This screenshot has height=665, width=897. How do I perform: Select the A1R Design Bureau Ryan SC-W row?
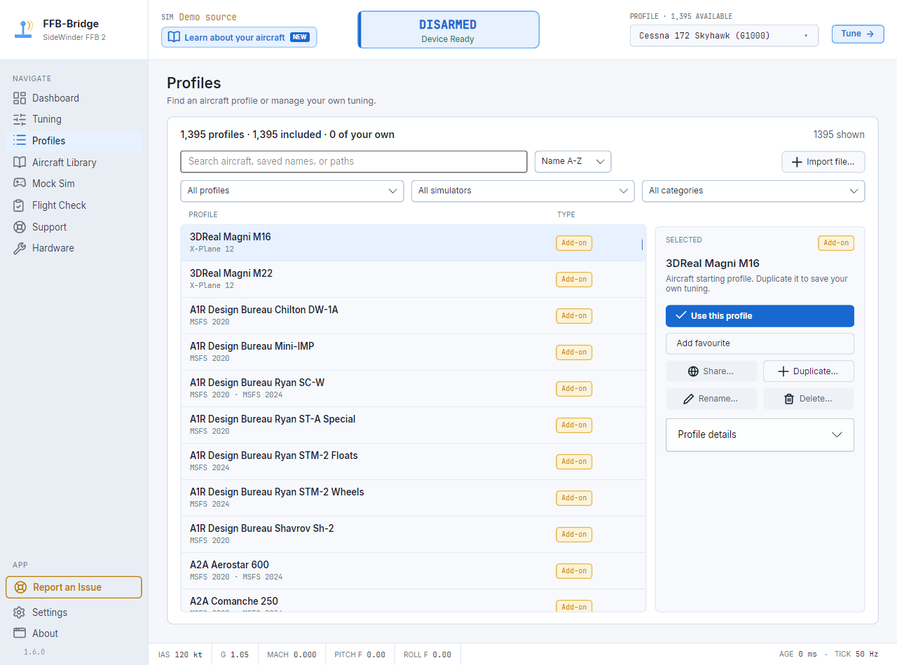tap(413, 389)
